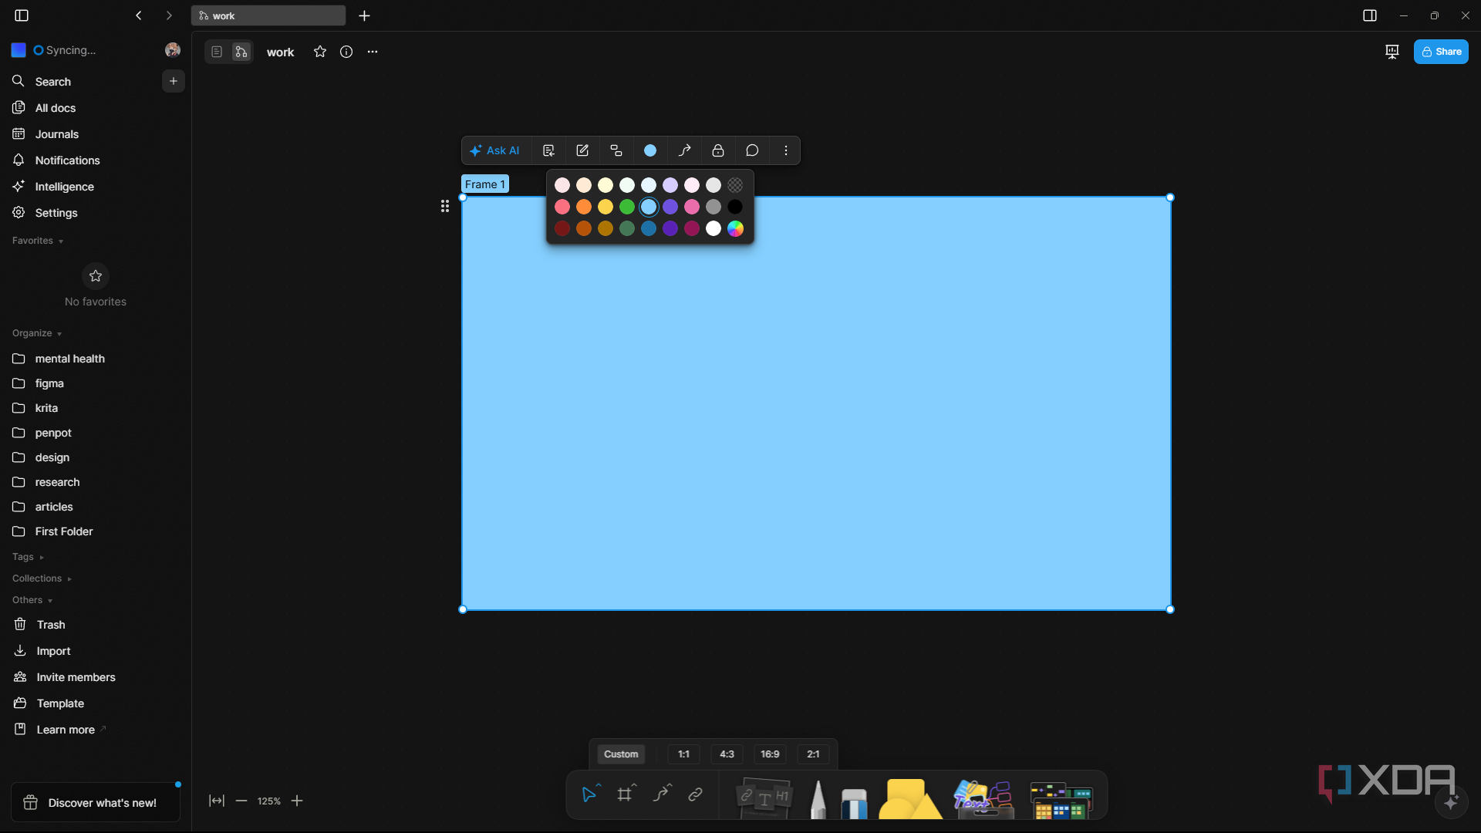Image resolution: width=1481 pixels, height=833 pixels.
Task: Open the document more options menu
Action: tap(373, 52)
